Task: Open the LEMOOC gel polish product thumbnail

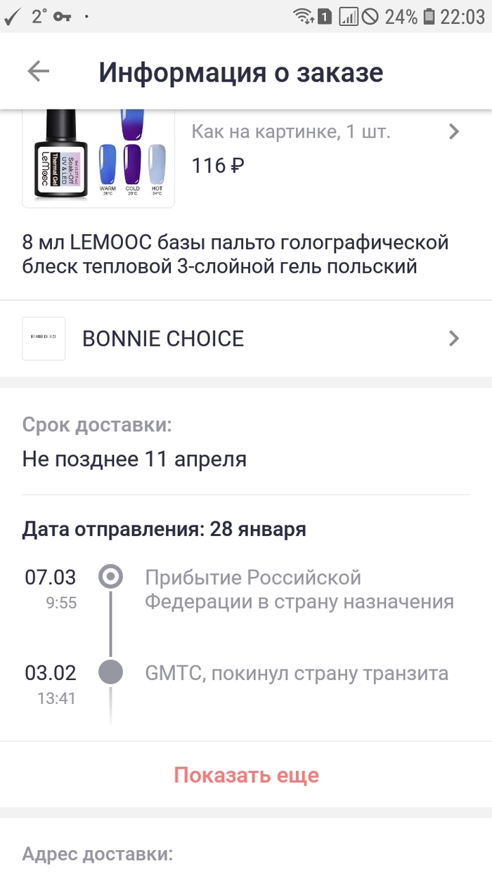Action: point(98,159)
